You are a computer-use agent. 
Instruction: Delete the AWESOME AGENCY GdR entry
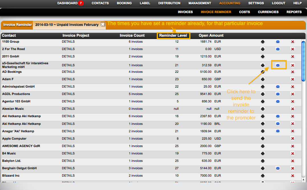click(x=292, y=146)
